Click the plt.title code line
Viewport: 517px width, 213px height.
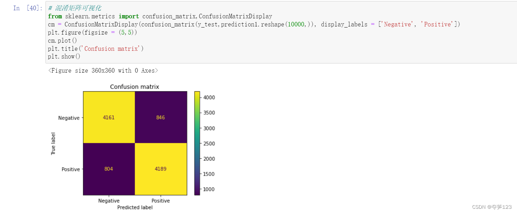pos(96,49)
